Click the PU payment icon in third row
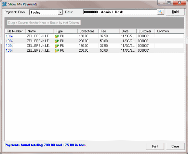This screenshot has height=154, width=188. [x=57, y=46]
